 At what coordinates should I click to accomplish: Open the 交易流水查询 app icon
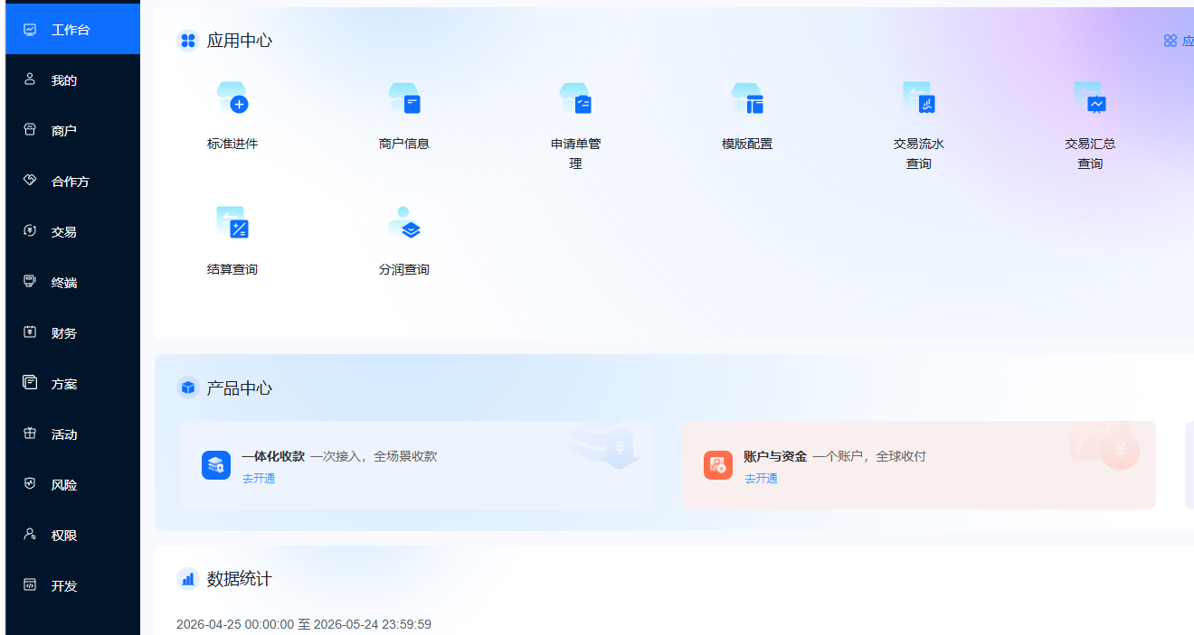[x=919, y=98]
